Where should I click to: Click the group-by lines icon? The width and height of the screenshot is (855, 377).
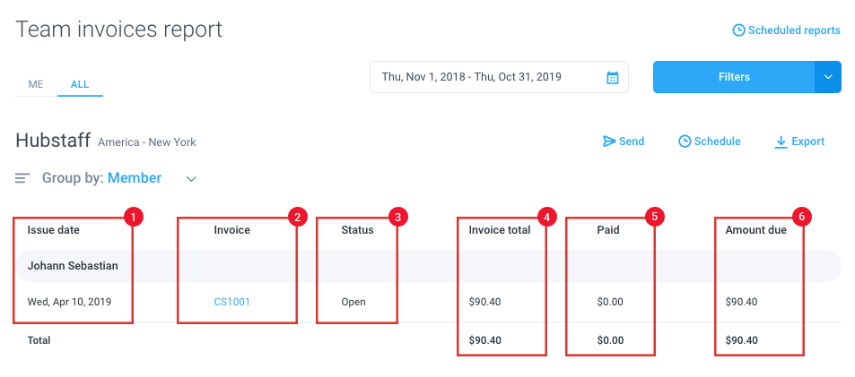coord(22,178)
